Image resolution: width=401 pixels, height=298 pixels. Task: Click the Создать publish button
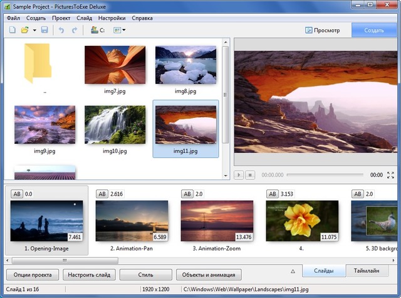click(374, 30)
